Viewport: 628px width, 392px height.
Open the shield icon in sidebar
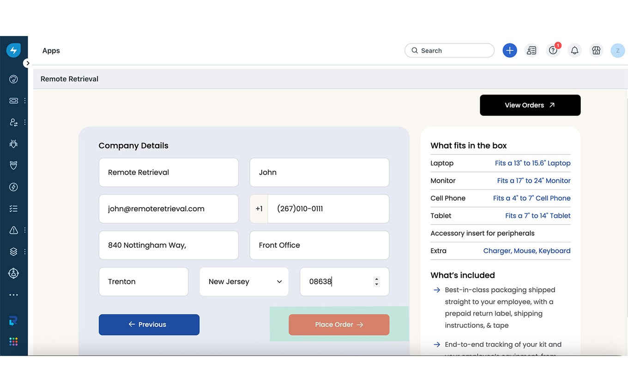(13, 165)
